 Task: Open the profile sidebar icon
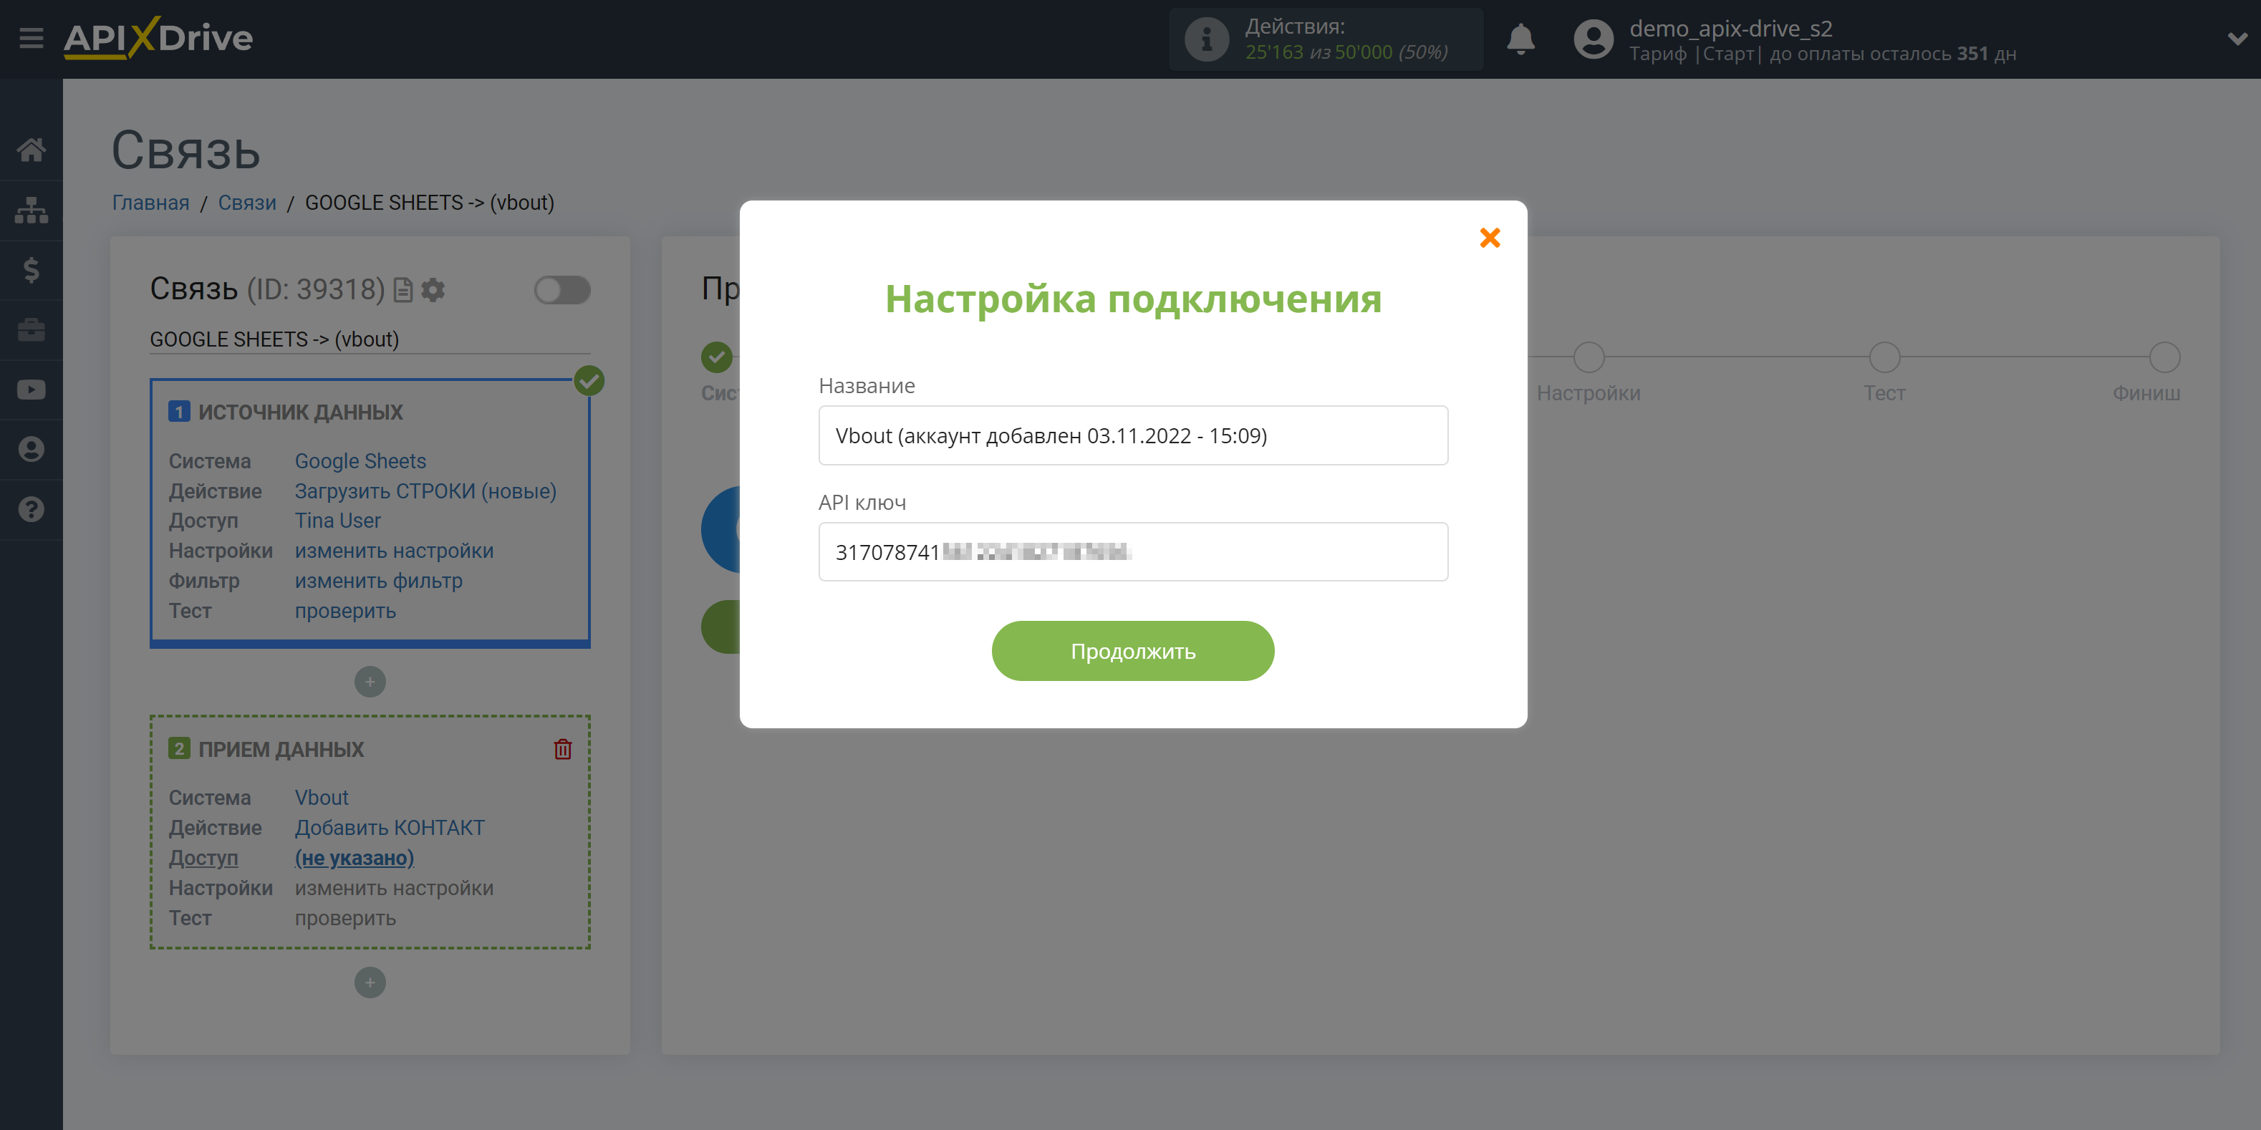pyautogui.click(x=32, y=449)
